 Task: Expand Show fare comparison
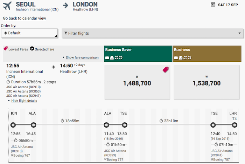pyautogui.click(x=82, y=57)
